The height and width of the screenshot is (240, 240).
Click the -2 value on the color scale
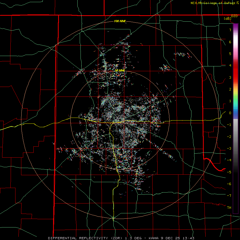(229, 137)
